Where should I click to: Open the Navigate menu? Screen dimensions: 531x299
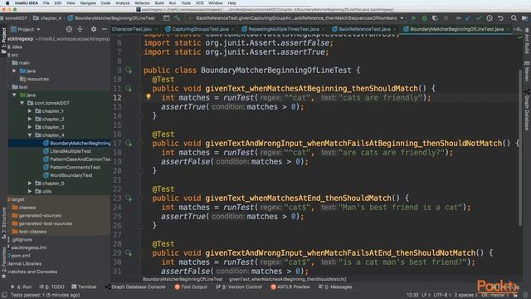pyautogui.click(x=88, y=3)
